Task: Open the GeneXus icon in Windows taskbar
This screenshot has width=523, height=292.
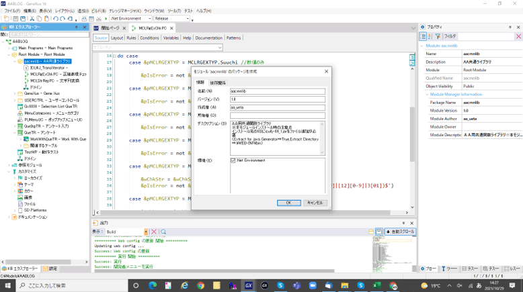Action: (249, 285)
